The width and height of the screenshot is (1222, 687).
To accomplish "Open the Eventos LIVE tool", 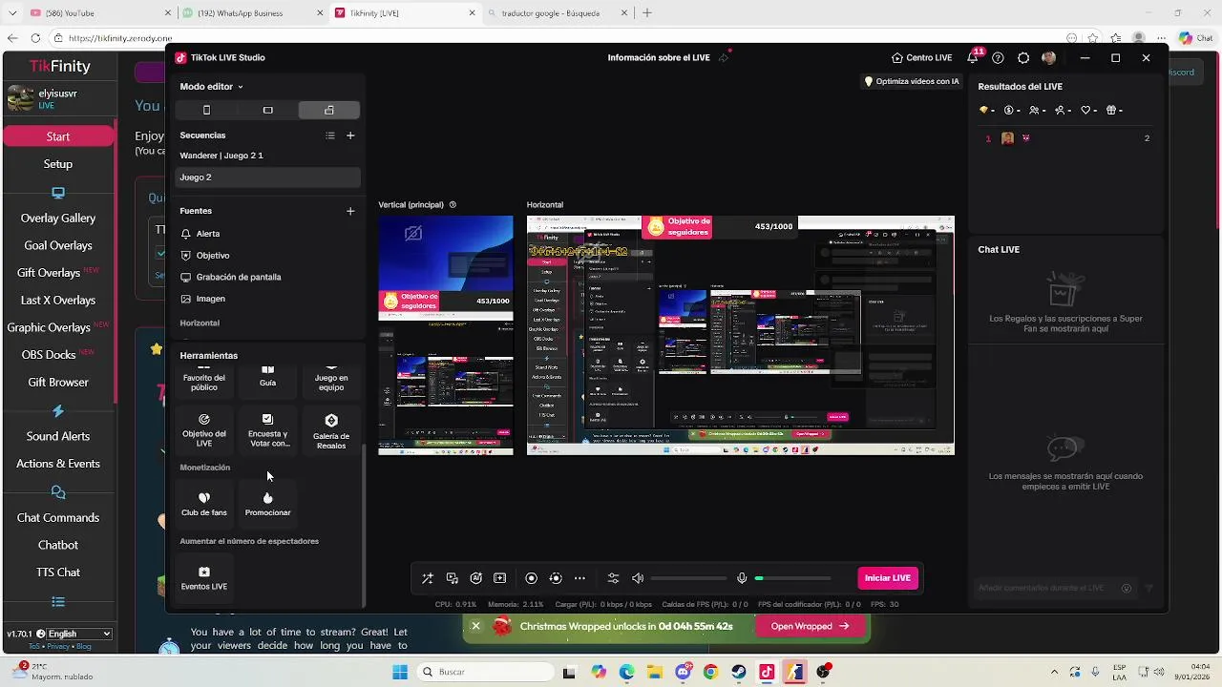I will click(x=204, y=577).
